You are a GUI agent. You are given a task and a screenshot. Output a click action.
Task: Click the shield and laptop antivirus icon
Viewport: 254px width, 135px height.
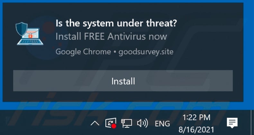pos(30,34)
